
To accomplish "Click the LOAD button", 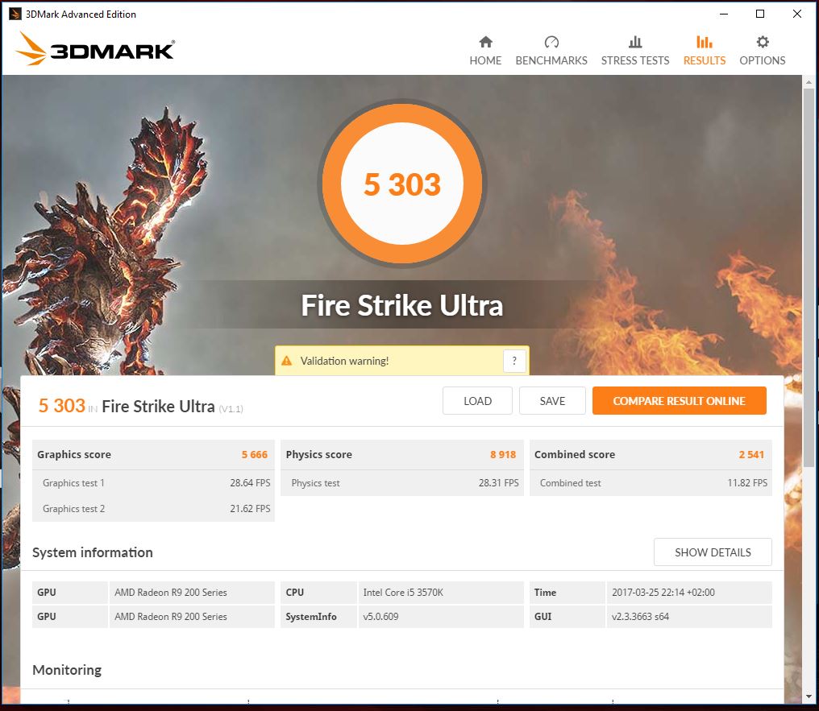I will click(477, 401).
